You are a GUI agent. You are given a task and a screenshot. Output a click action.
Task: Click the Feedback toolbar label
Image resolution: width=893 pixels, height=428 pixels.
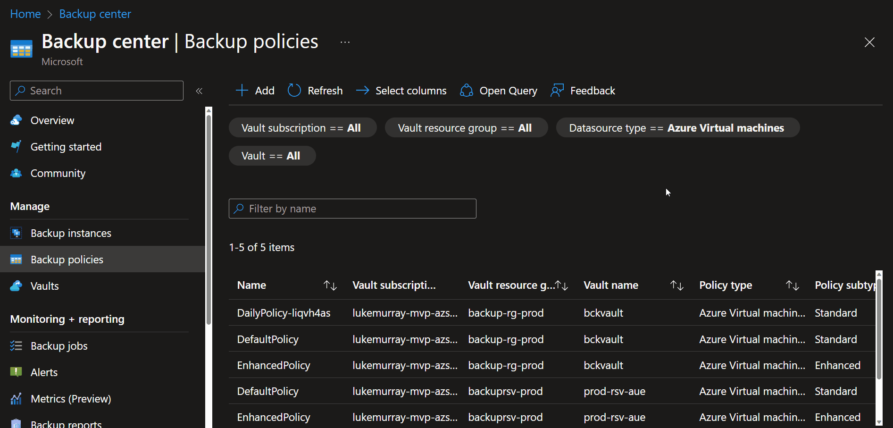(x=593, y=91)
